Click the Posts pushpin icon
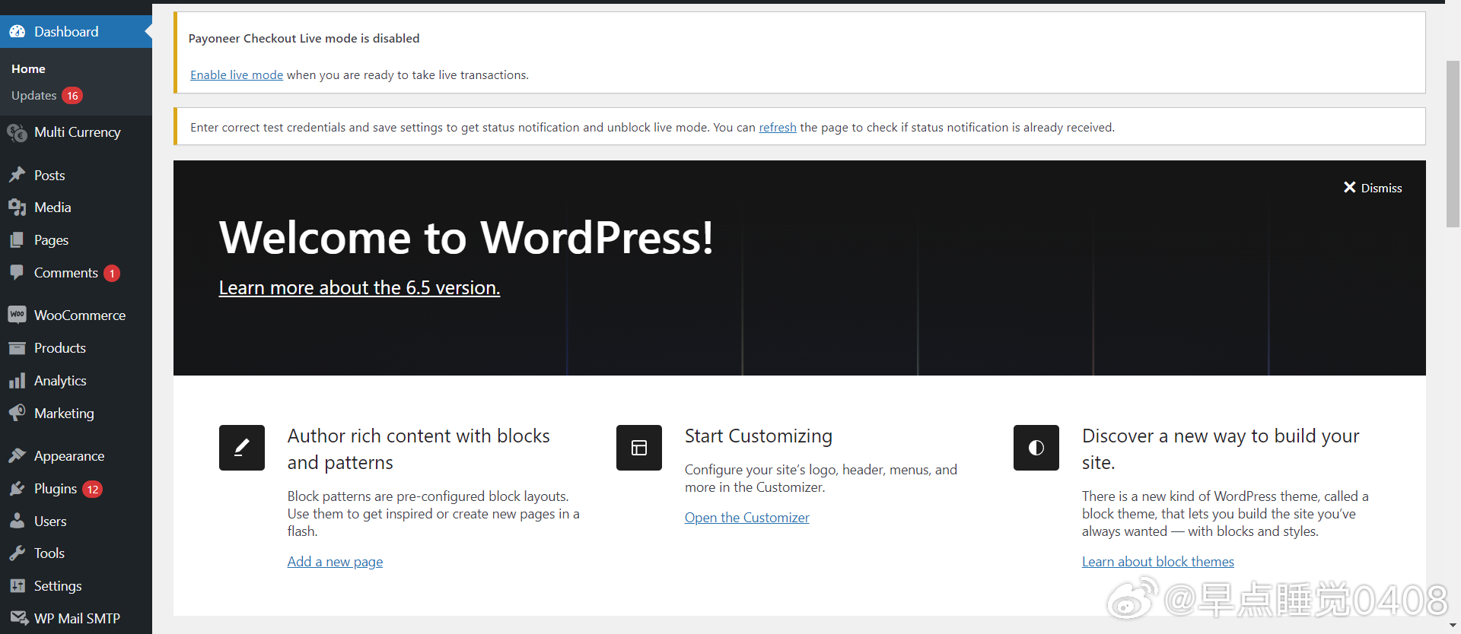 coord(18,175)
